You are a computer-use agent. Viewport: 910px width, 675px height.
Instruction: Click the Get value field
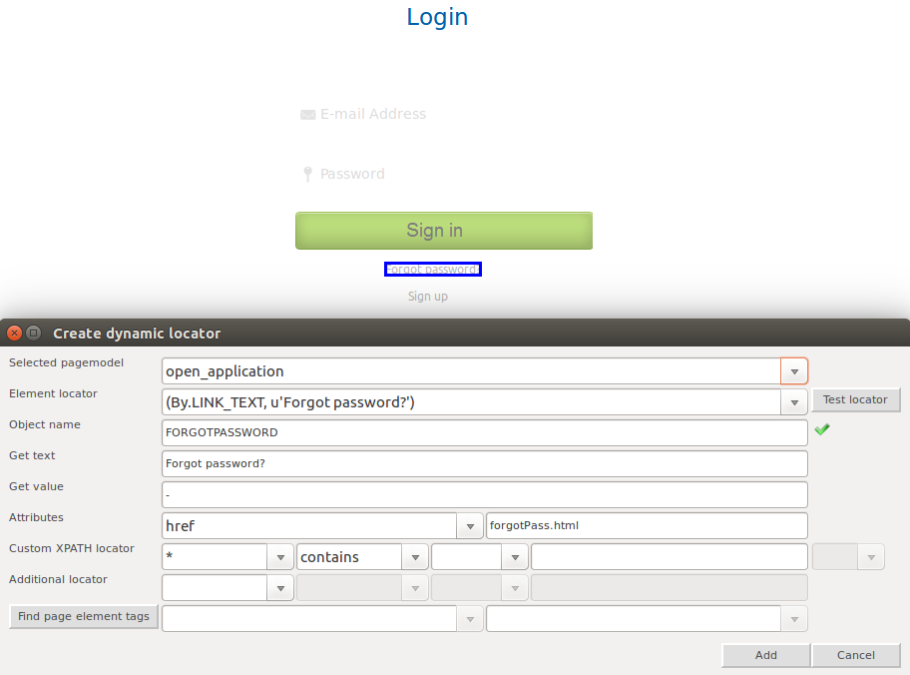pyautogui.click(x=485, y=495)
